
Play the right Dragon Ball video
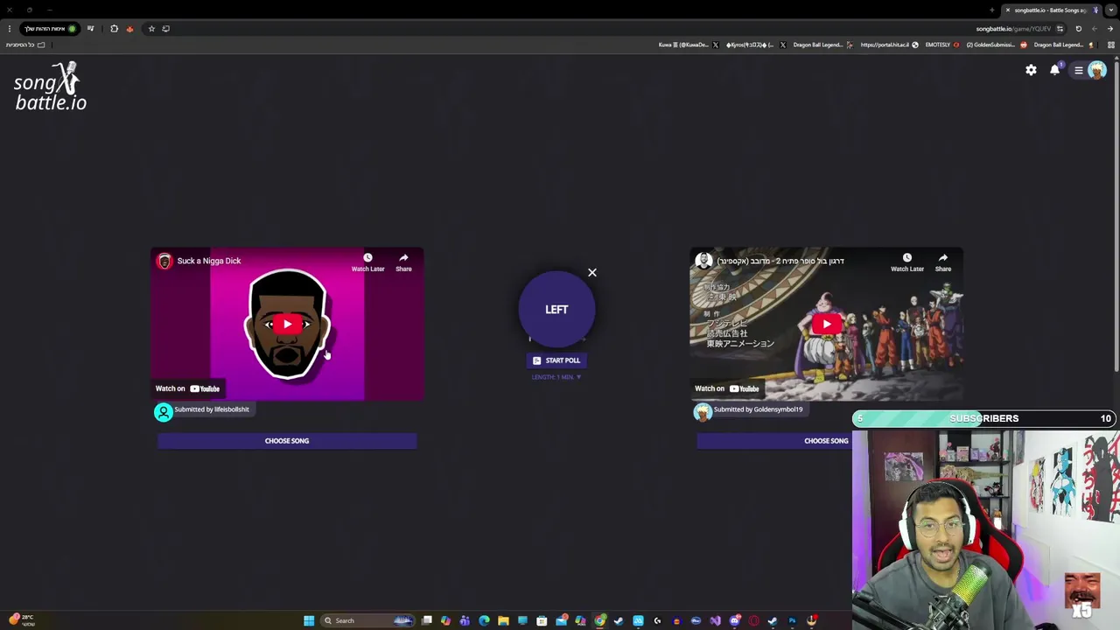(826, 325)
